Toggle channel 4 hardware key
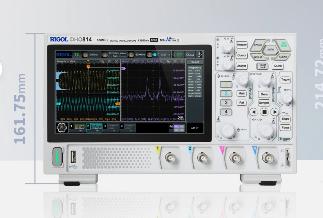This screenshot has width=323, height=218. click(226, 112)
